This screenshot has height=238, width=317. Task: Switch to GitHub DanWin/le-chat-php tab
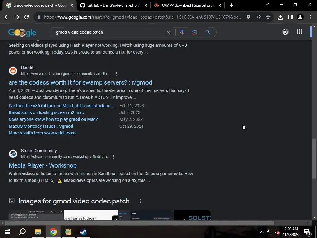click(114, 5)
